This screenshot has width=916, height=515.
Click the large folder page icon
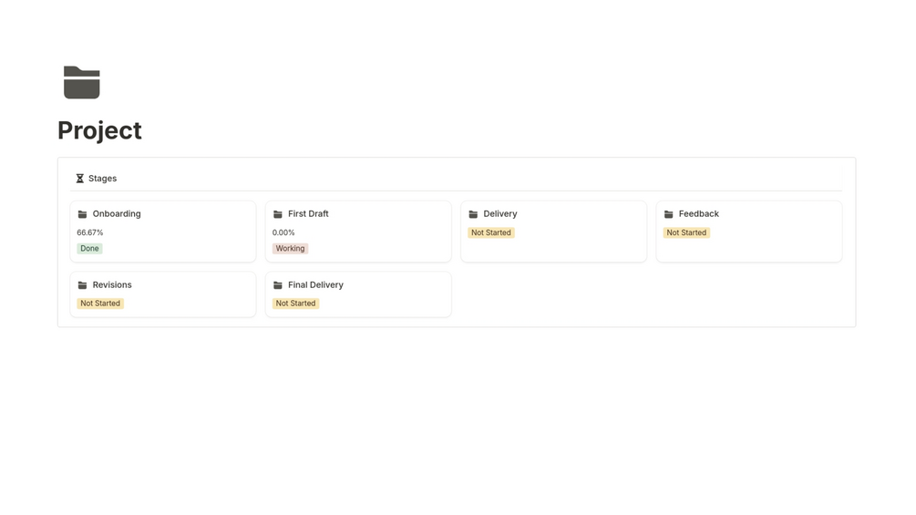coord(81,83)
